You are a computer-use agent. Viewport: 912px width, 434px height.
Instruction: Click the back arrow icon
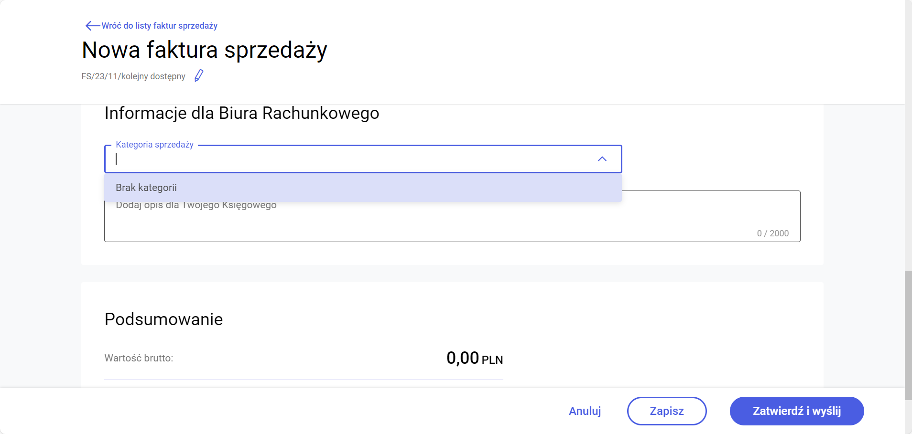[92, 26]
